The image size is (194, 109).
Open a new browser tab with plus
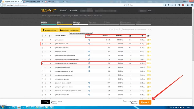pos(67,2)
